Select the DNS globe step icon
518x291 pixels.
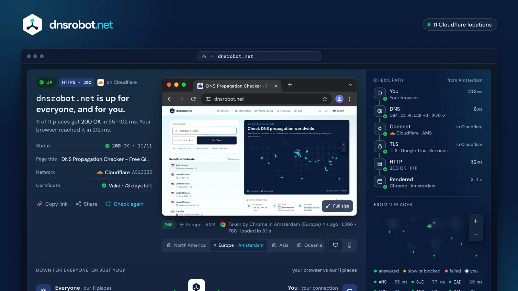[x=380, y=111]
